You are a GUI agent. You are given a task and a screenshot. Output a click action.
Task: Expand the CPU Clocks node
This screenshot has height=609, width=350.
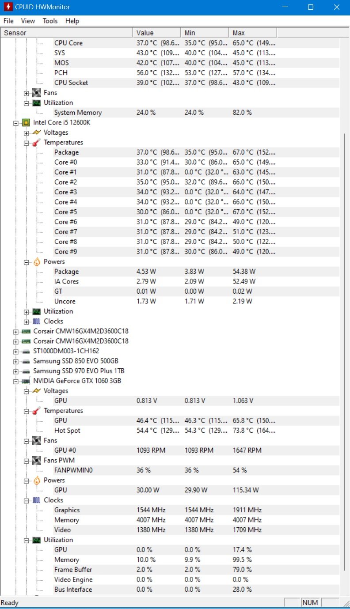(x=27, y=321)
